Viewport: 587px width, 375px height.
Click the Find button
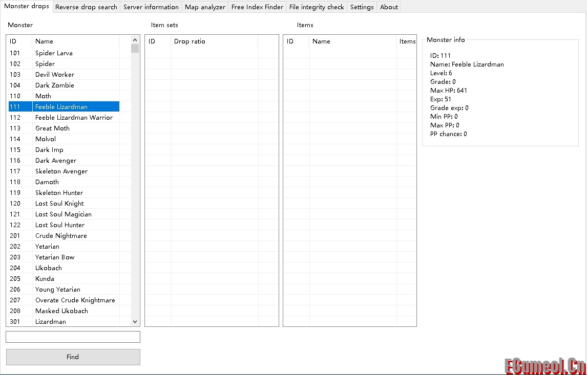73,357
